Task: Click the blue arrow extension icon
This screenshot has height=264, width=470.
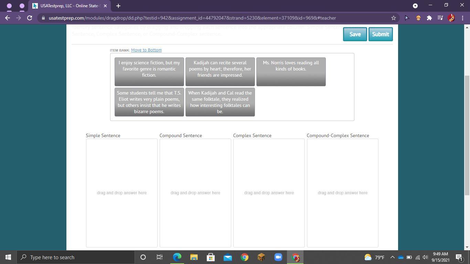Action: pyautogui.click(x=407, y=18)
